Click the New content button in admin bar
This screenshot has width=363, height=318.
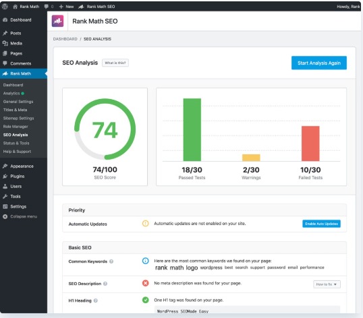(x=66, y=7)
